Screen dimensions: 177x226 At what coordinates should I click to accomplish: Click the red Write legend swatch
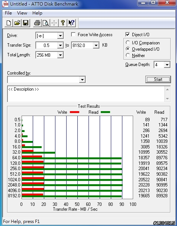pos(74,112)
